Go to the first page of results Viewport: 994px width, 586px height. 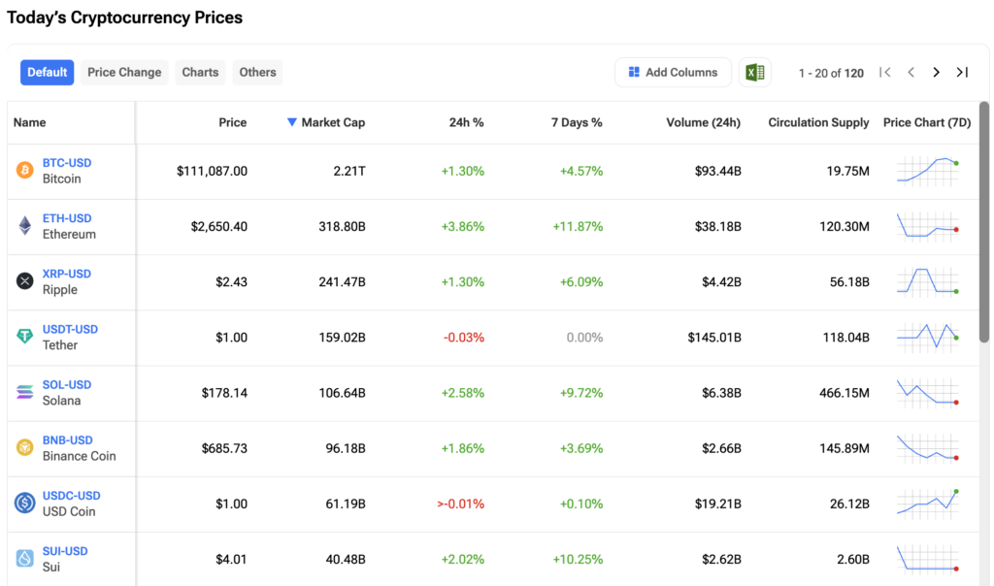(x=885, y=72)
